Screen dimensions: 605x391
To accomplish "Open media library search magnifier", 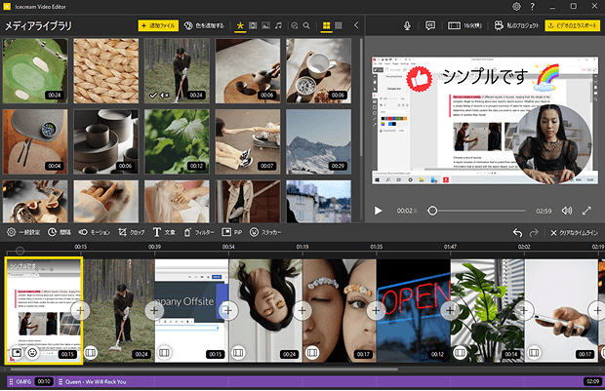I will pos(306,25).
